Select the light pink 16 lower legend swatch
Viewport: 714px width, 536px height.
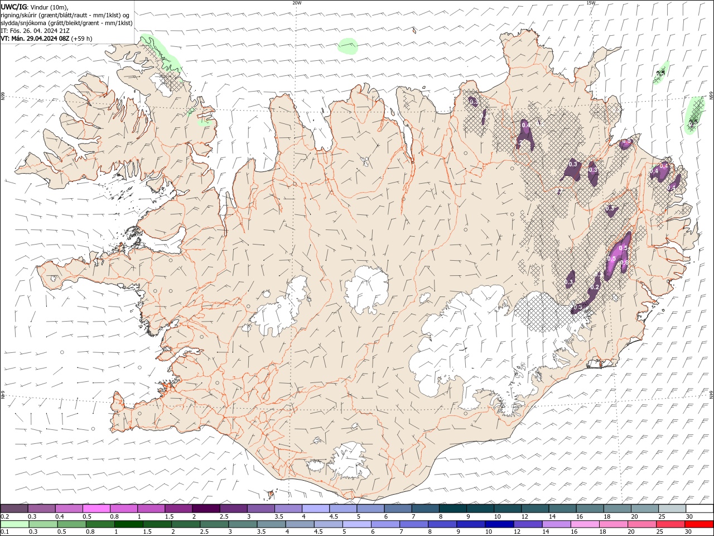pos(584,524)
